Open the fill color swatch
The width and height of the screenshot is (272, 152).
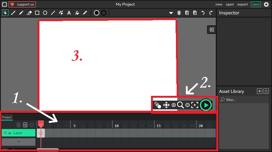96,13
